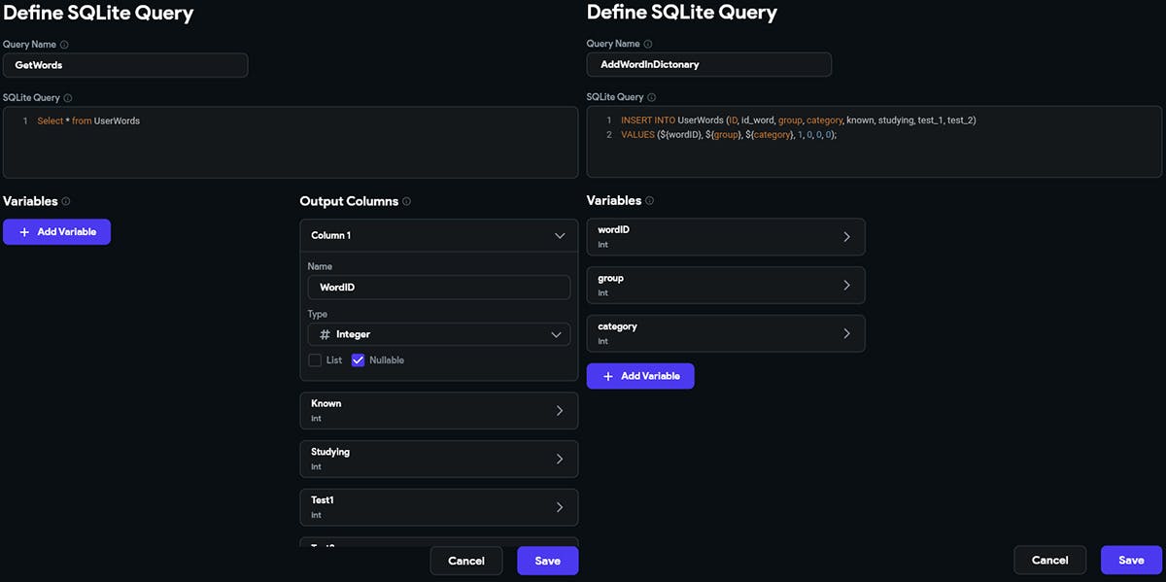Cancel the GetWords query dialog
1166x582 pixels.
(x=466, y=561)
